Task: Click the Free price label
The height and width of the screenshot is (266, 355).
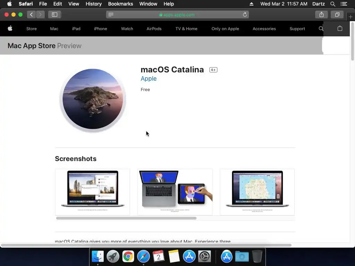Action: click(145, 90)
